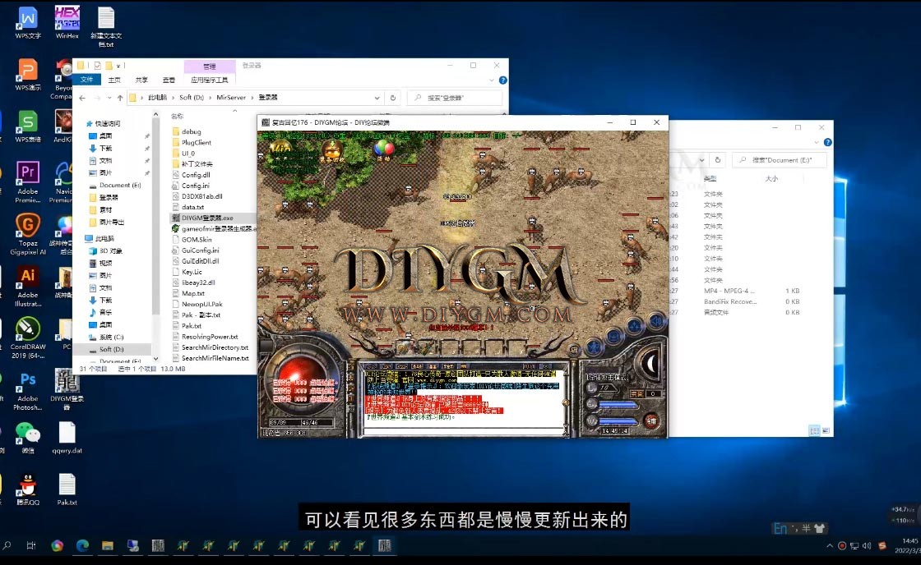Switch to the 查看 ribbon tab
This screenshot has height=565, width=921.
[169, 80]
